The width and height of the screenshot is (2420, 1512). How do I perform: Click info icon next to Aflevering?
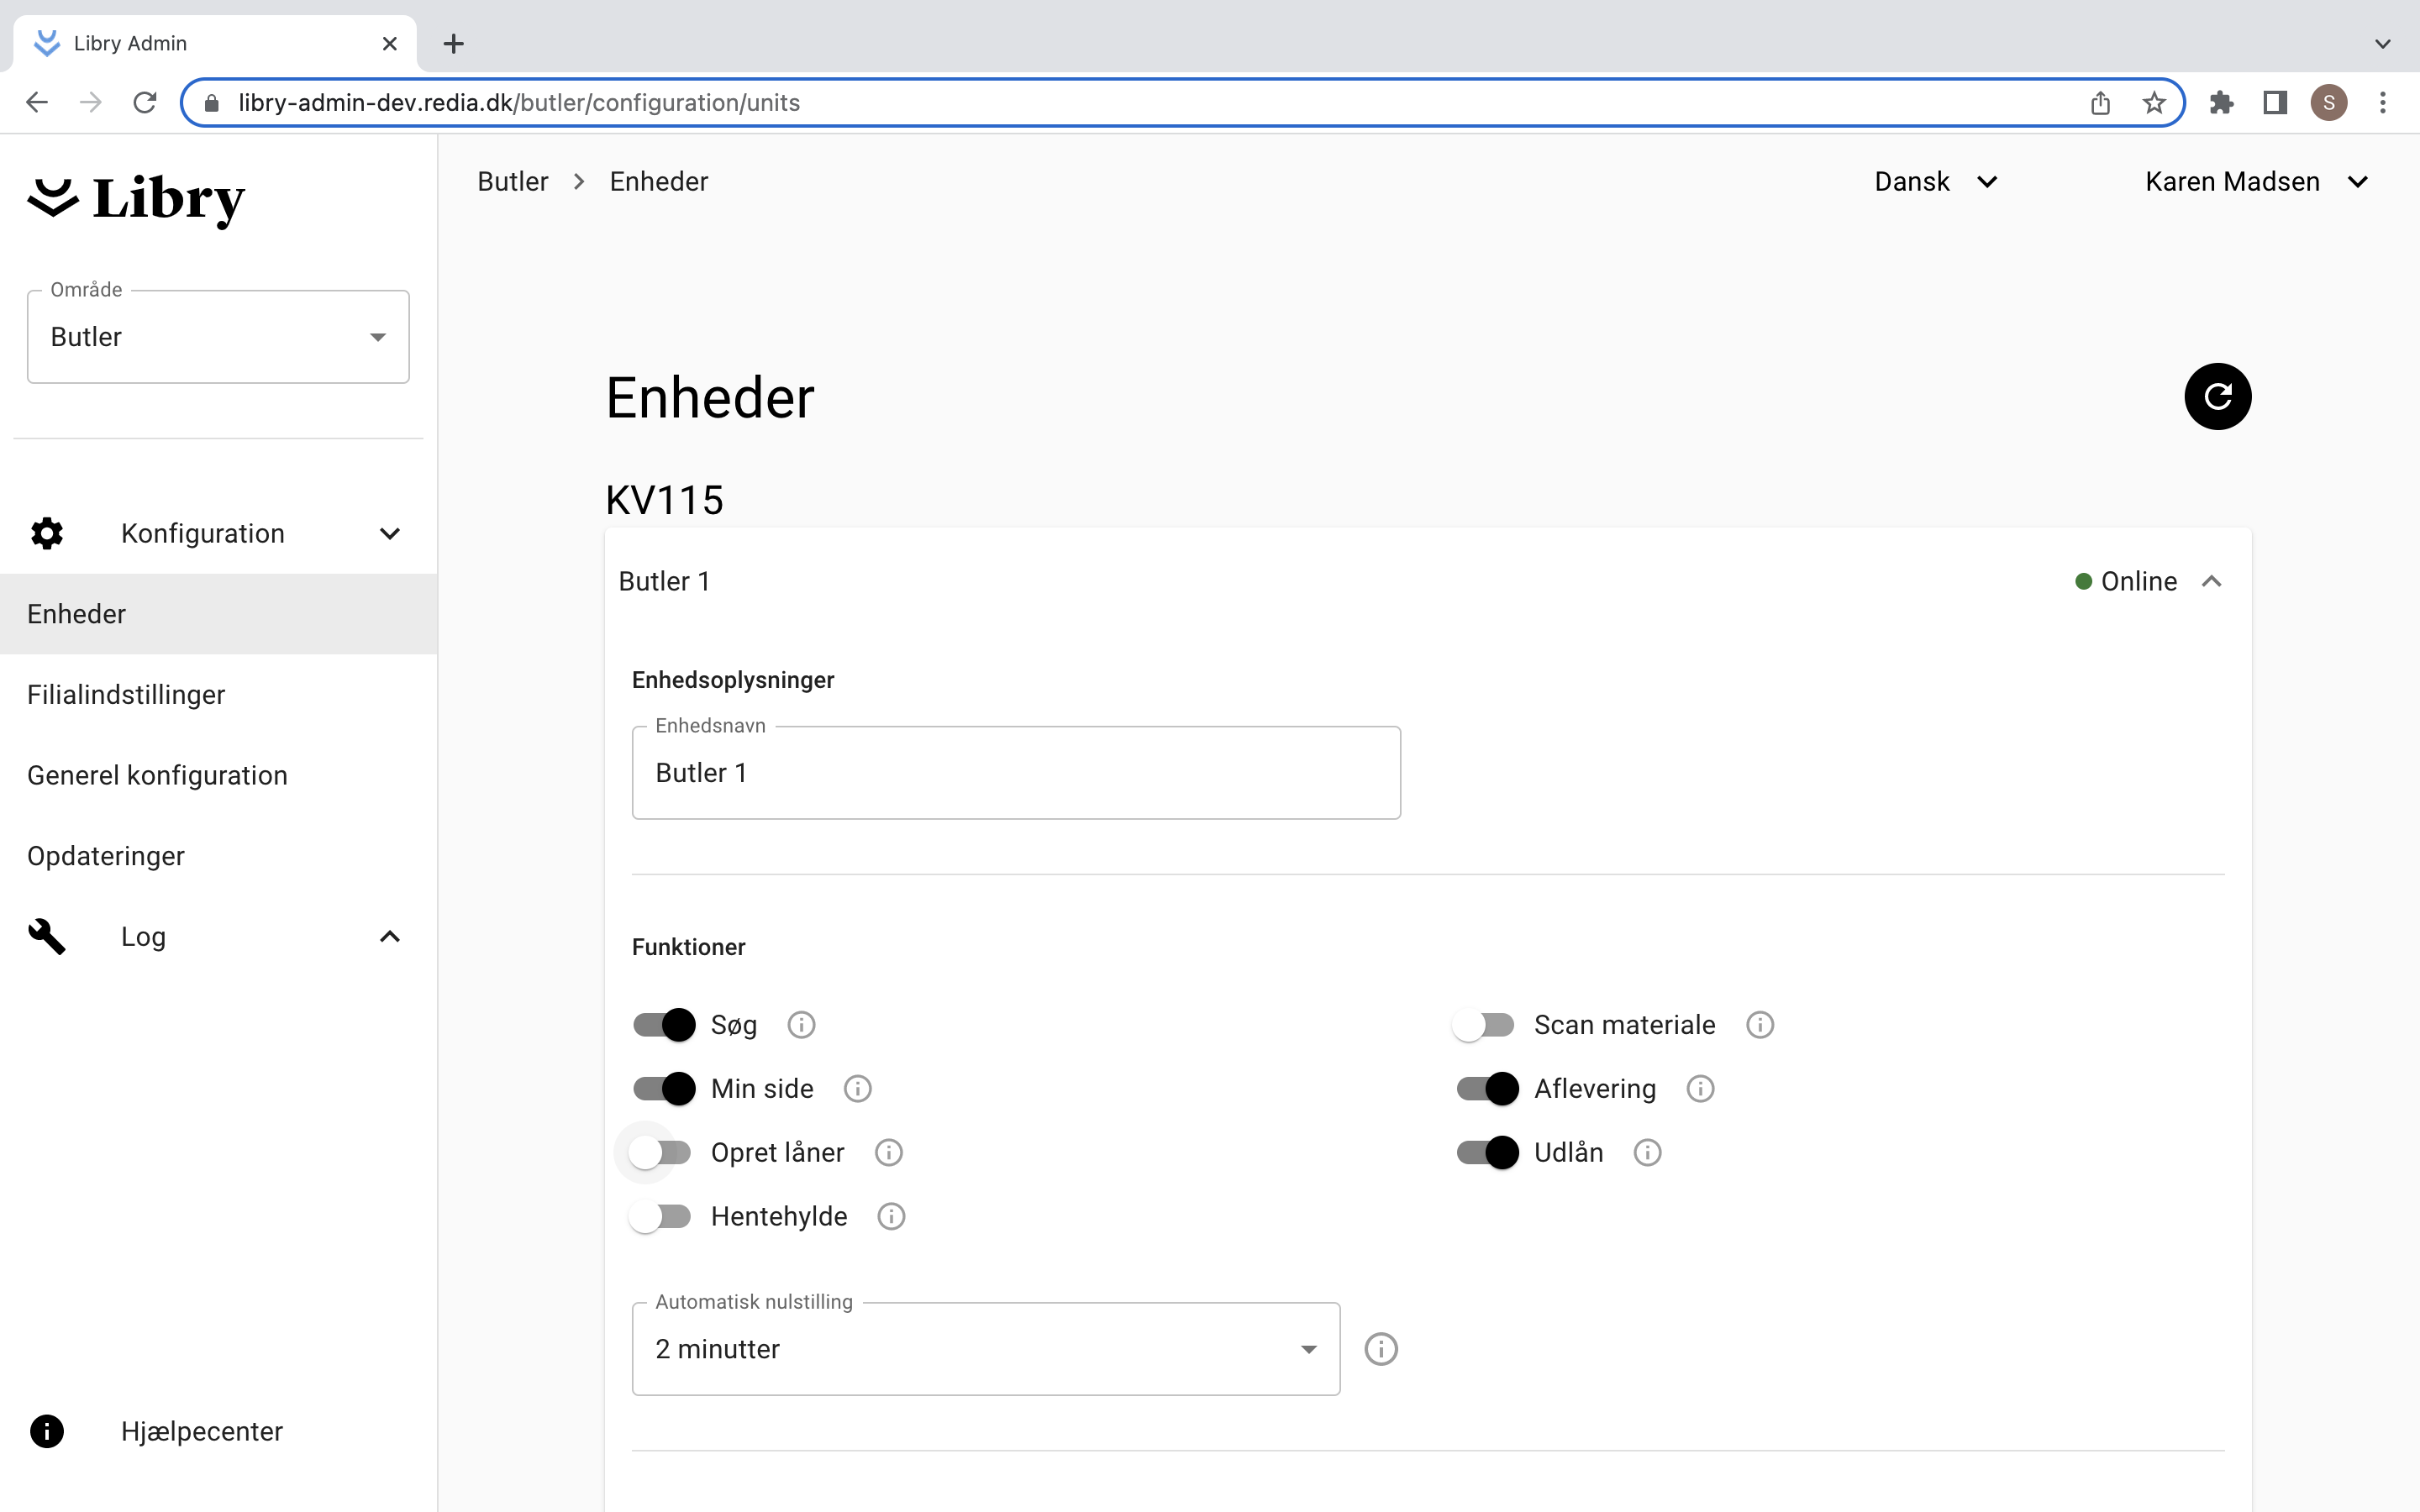1699,1089
